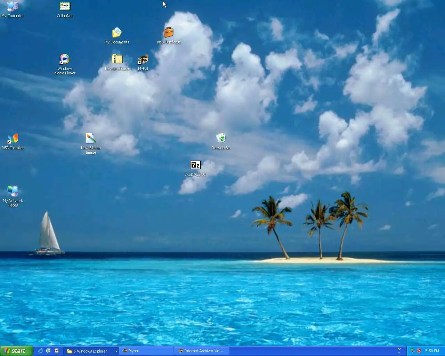Launch Internet Explorer from Quick Launch
Viewport: 445px width, 356px height.
[x=41, y=351]
